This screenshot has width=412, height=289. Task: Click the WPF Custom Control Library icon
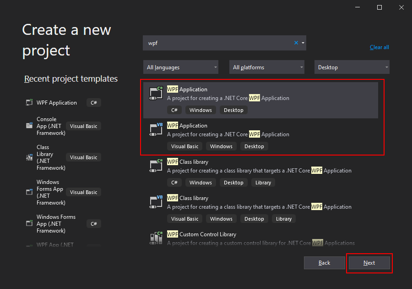(156, 238)
